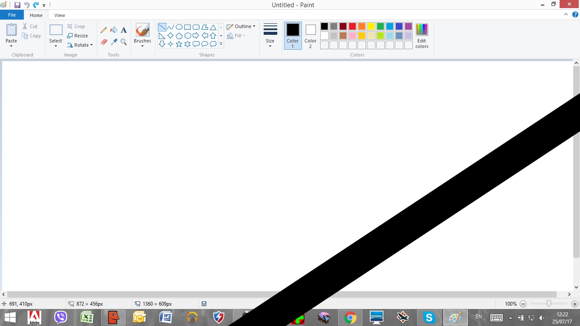Switch to the View tab
The width and height of the screenshot is (580, 326).
[59, 15]
